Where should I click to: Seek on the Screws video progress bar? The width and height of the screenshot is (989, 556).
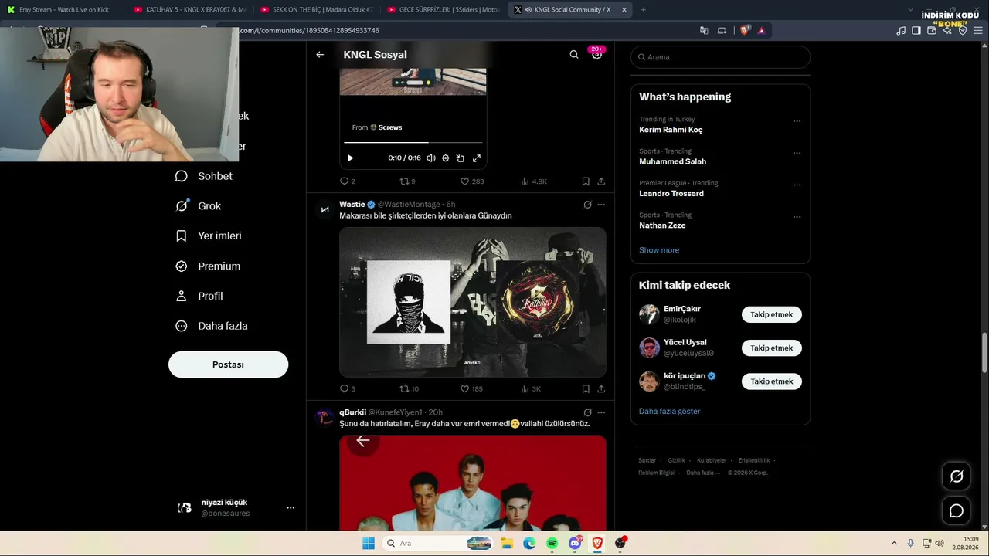[x=413, y=142]
